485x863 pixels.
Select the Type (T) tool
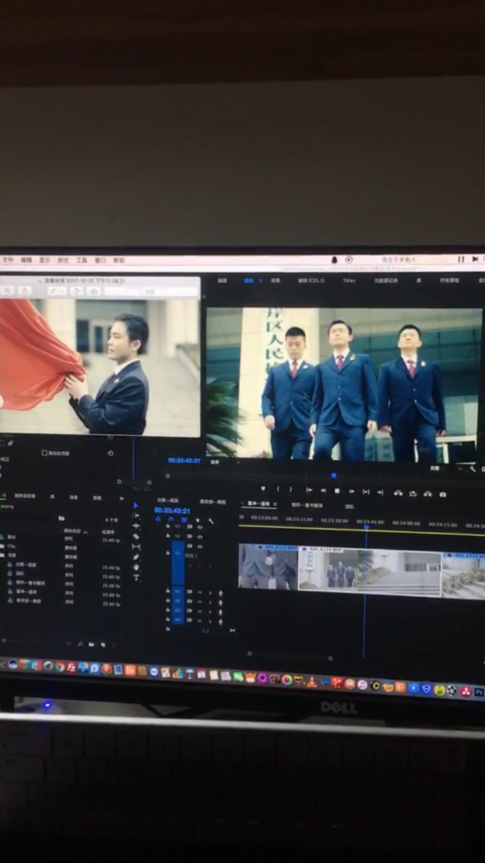136,578
